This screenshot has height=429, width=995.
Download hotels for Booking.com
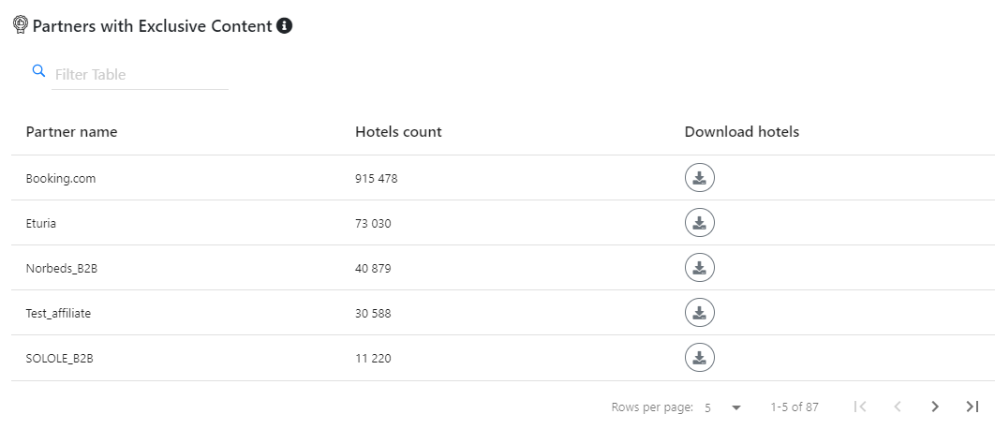[699, 178]
